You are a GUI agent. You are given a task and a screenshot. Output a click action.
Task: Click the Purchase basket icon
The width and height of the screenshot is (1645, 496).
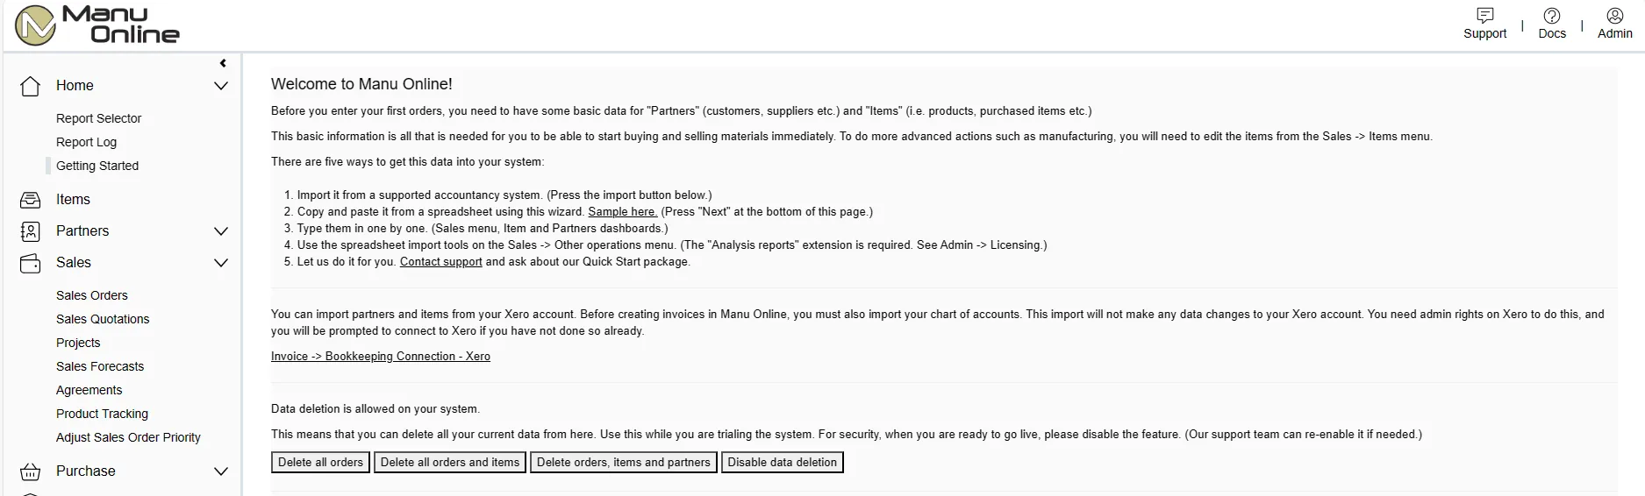[x=31, y=471]
